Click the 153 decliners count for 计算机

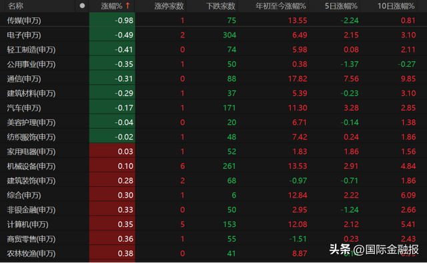click(230, 224)
